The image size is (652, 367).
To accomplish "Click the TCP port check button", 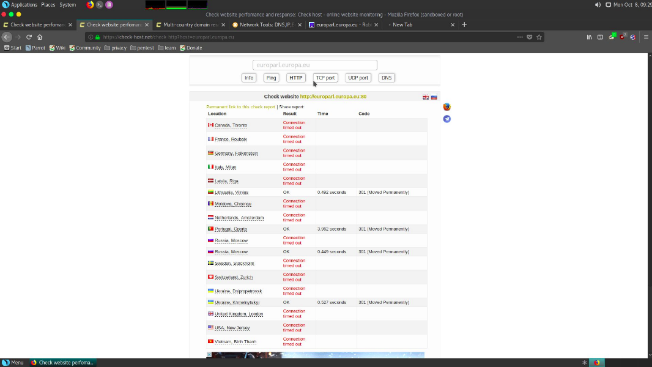I will [x=325, y=78].
